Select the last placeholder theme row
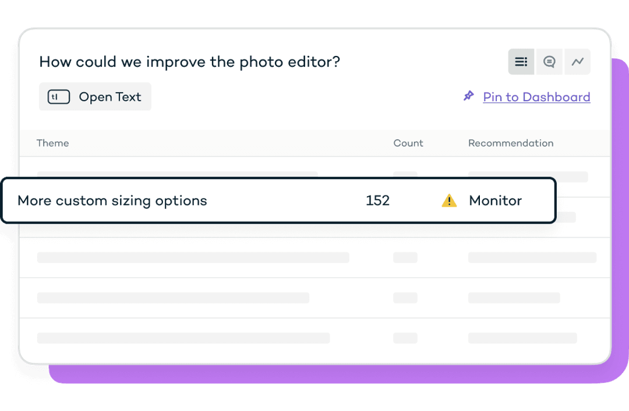 point(314,338)
